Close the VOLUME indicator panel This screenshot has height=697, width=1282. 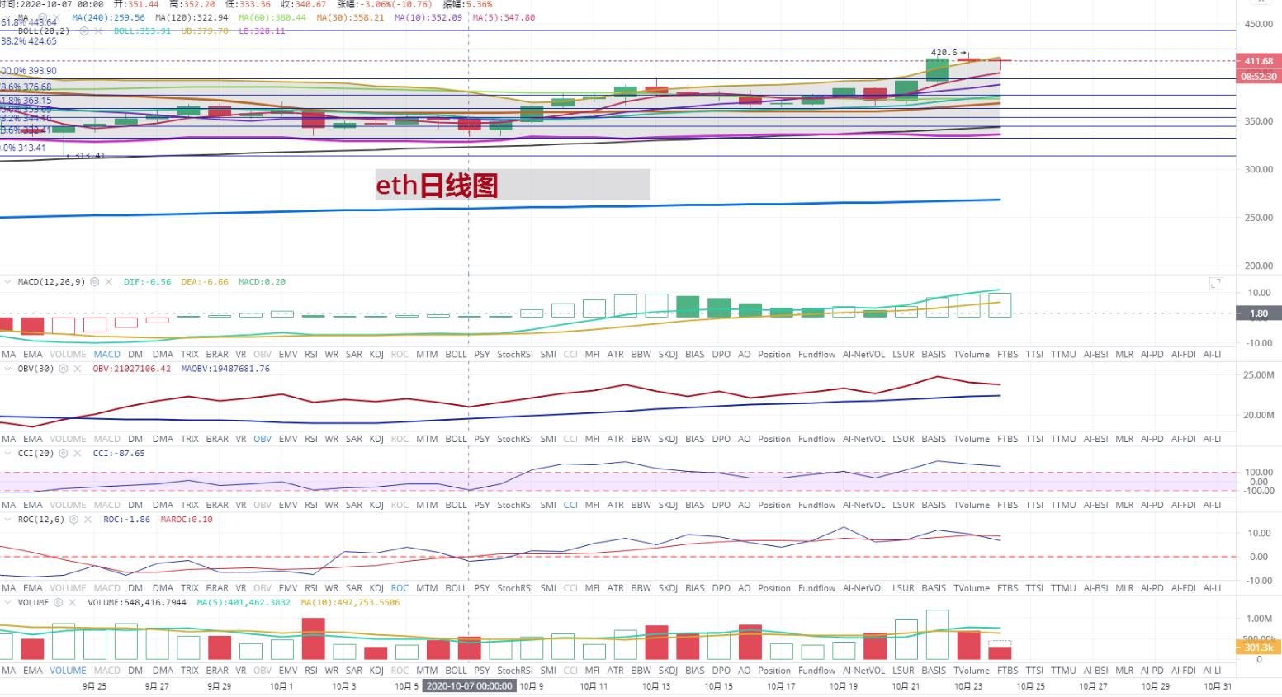(73, 603)
